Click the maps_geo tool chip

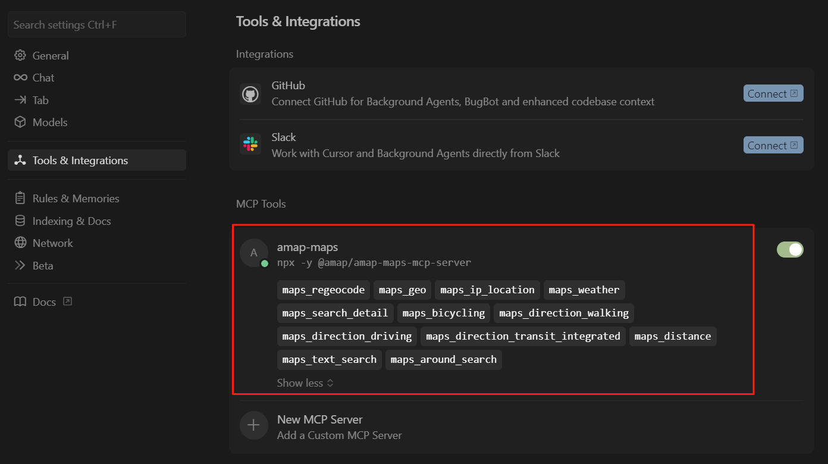point(402,290)
